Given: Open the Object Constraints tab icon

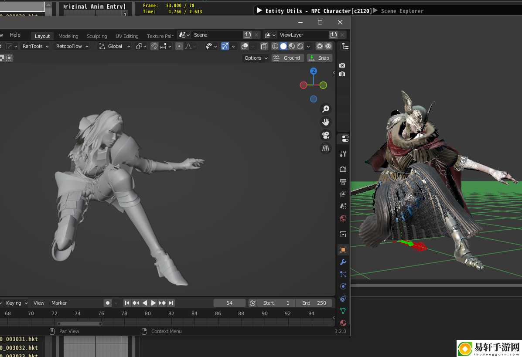Looking at the screenshot, I should tap(343, 299).
